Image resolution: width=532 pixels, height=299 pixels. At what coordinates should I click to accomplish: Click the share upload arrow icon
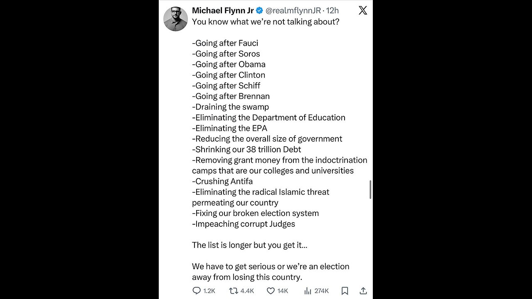[363, 291]
